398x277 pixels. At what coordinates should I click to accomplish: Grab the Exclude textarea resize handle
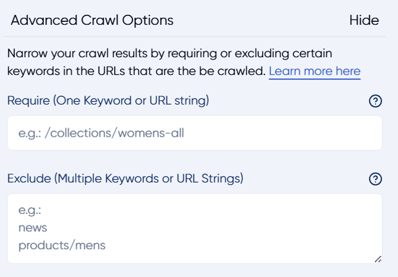pos(378,259)
